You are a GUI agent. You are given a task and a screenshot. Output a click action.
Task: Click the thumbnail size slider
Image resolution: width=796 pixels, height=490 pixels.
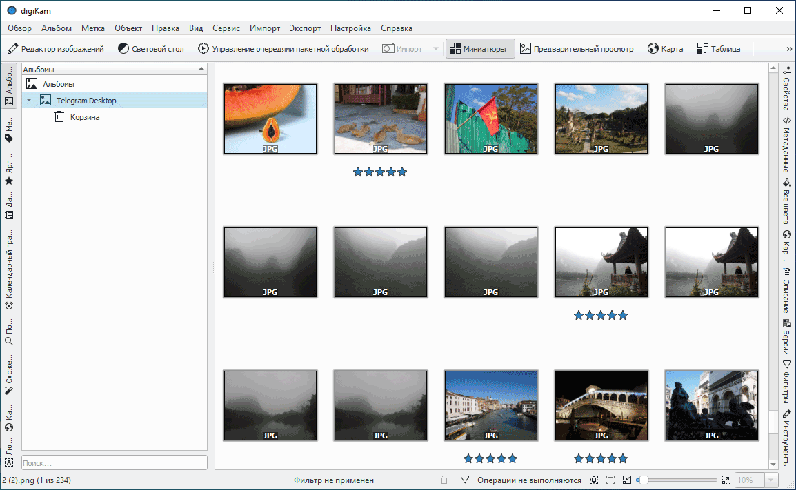click(679, 480)
